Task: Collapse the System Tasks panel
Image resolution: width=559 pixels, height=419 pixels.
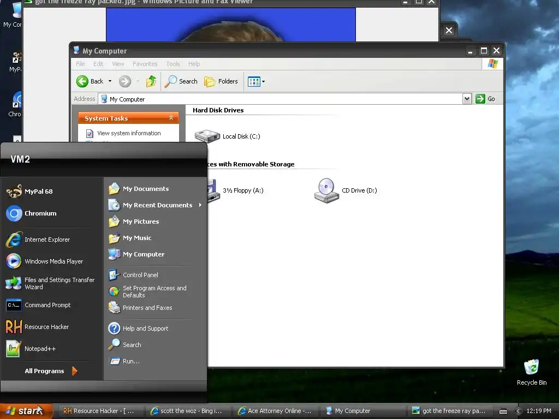Action: coord(171,118)
